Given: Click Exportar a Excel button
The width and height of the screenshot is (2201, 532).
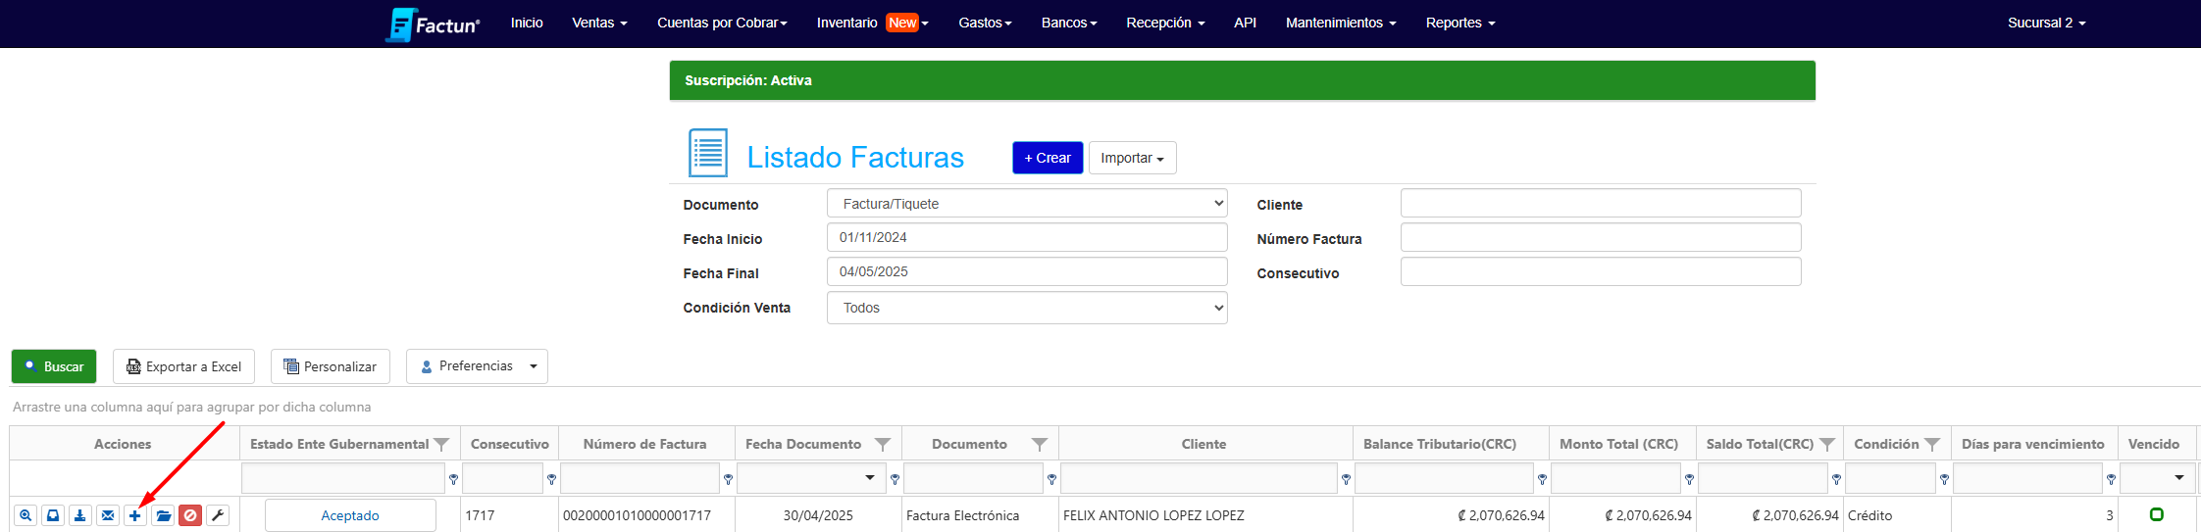Looking at the screenshot, I should pos(183,366).
